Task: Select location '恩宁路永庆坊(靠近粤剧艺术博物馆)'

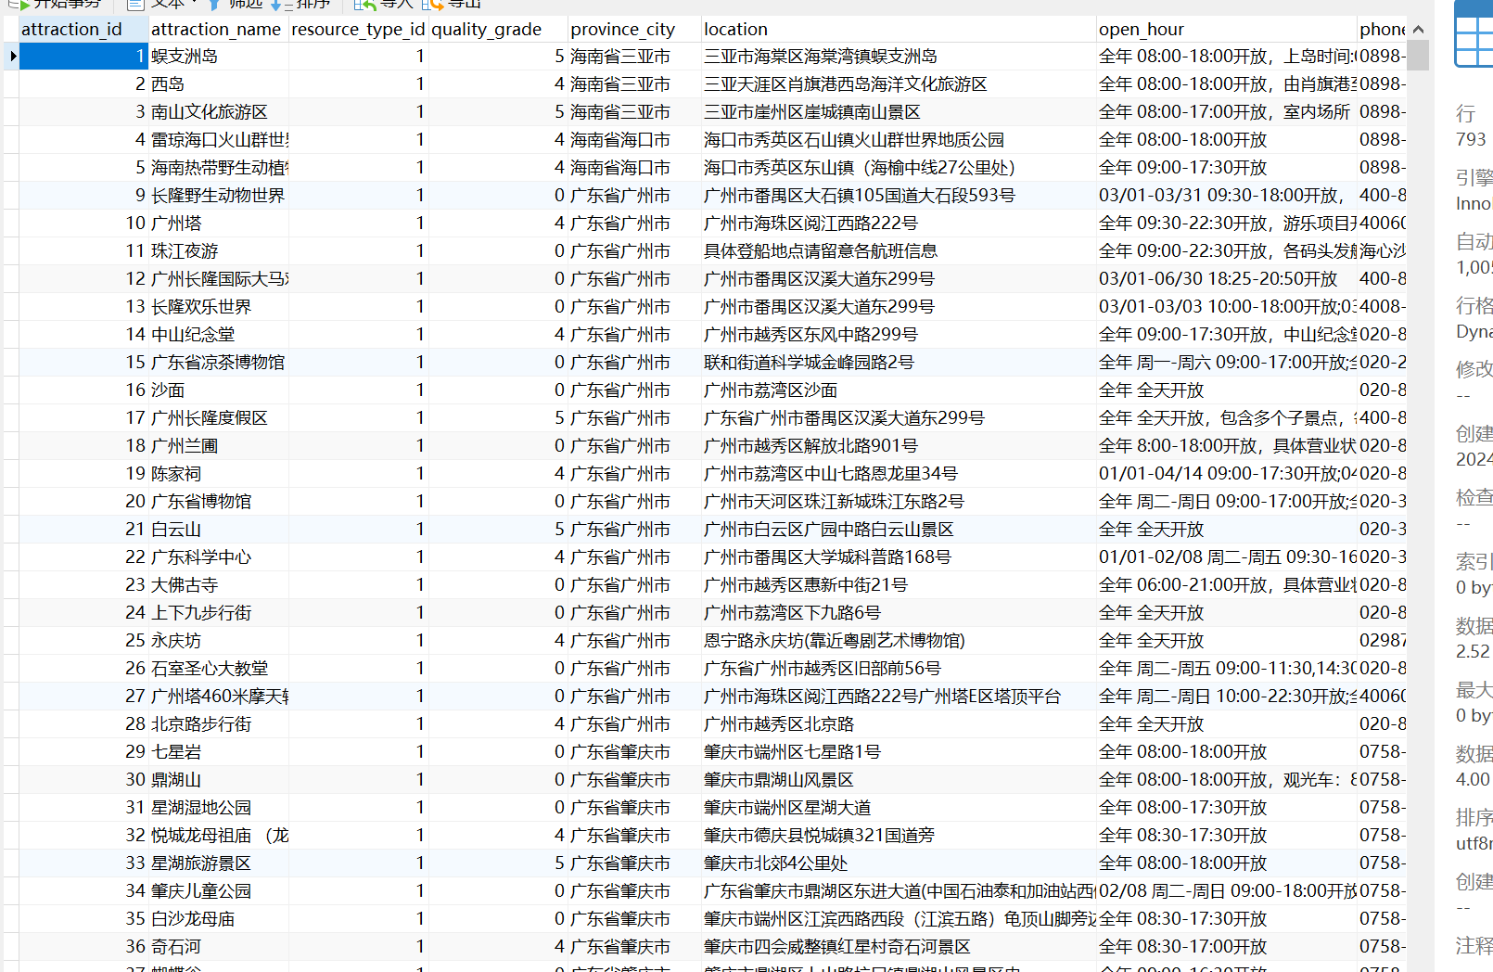Action: pyautogui.click(x=898, y=641)
